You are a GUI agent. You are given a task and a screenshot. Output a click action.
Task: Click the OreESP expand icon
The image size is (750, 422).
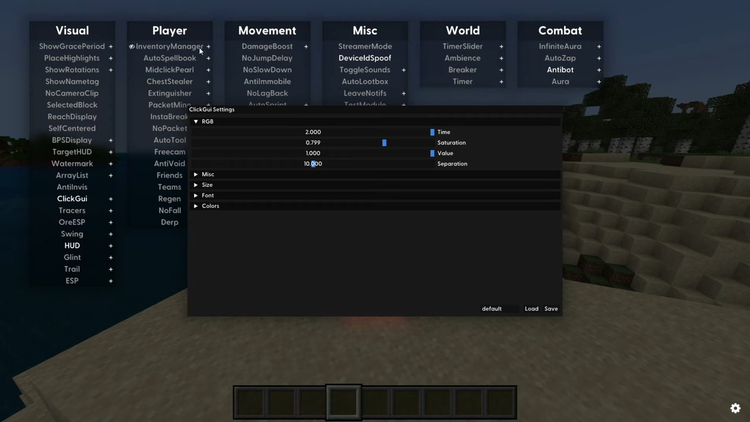110,222
